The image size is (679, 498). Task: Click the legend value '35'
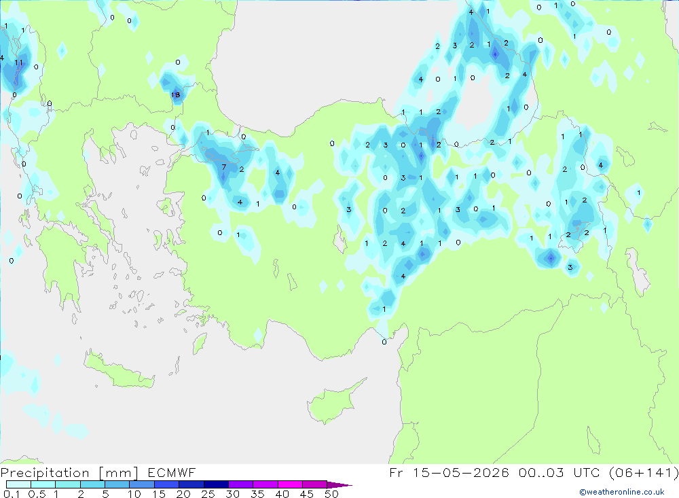click(x=257, y=494)
